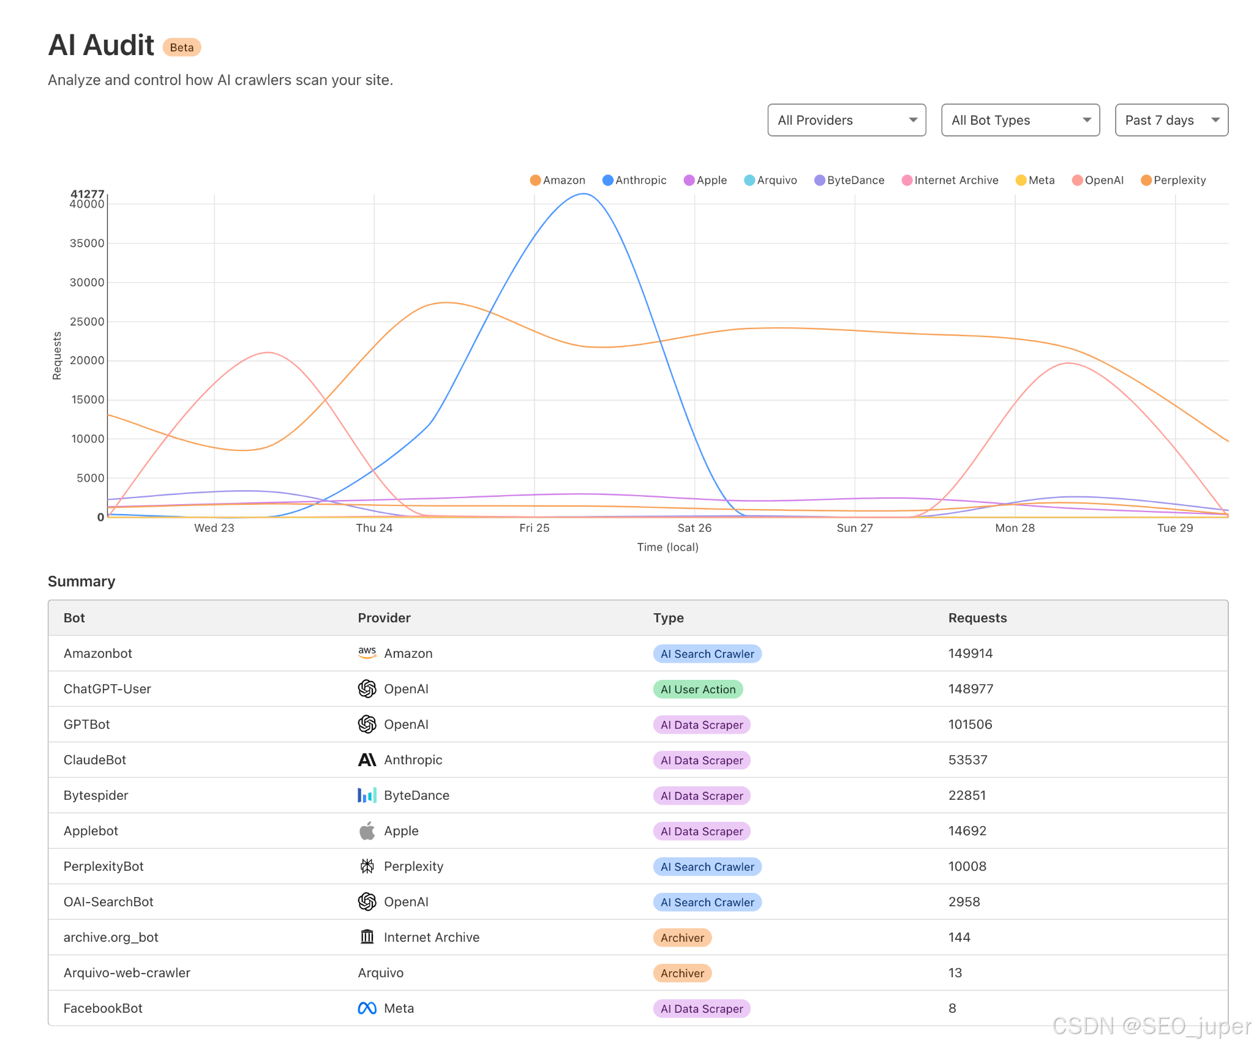This screenshot has height=1047, width=1254.
Task: Open the Past 7 days time range selector
Action: click(x=1171, y=120)
